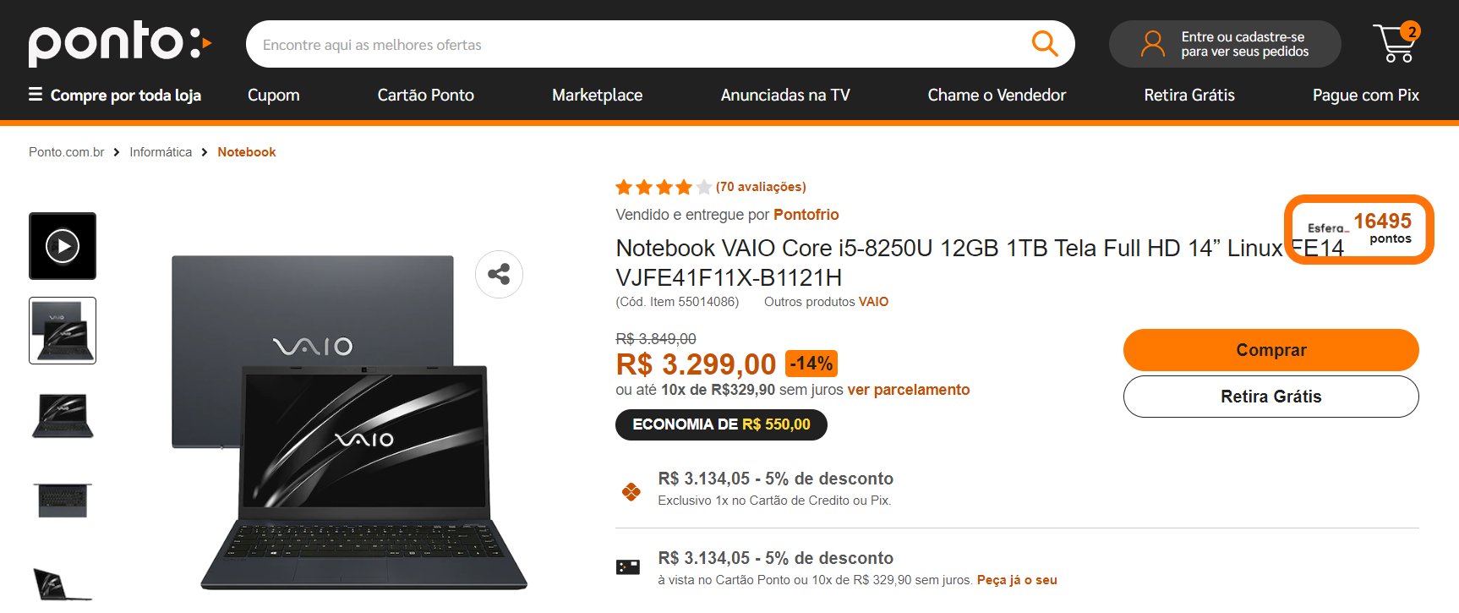Viewport: 1459px width, 613px height.
Task: Play the product video thumbnail
Action: 63,246
